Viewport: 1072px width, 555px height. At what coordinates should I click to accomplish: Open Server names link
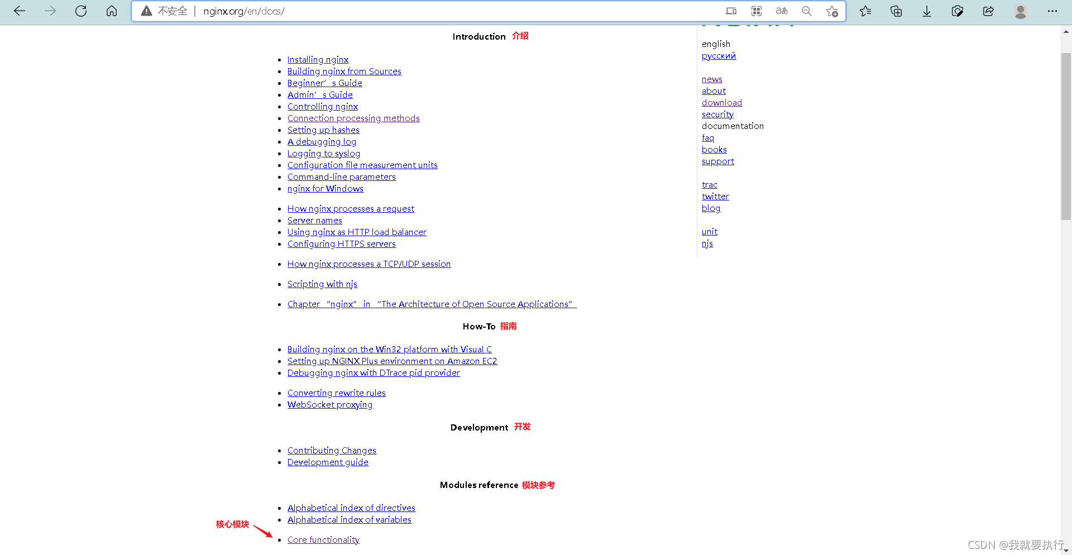315,221
